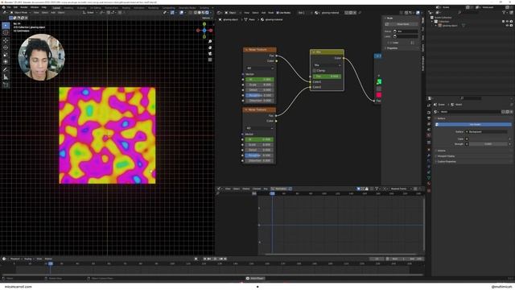515x290 pixels.
Task: Open the Render menu
Action: [24, 7]
